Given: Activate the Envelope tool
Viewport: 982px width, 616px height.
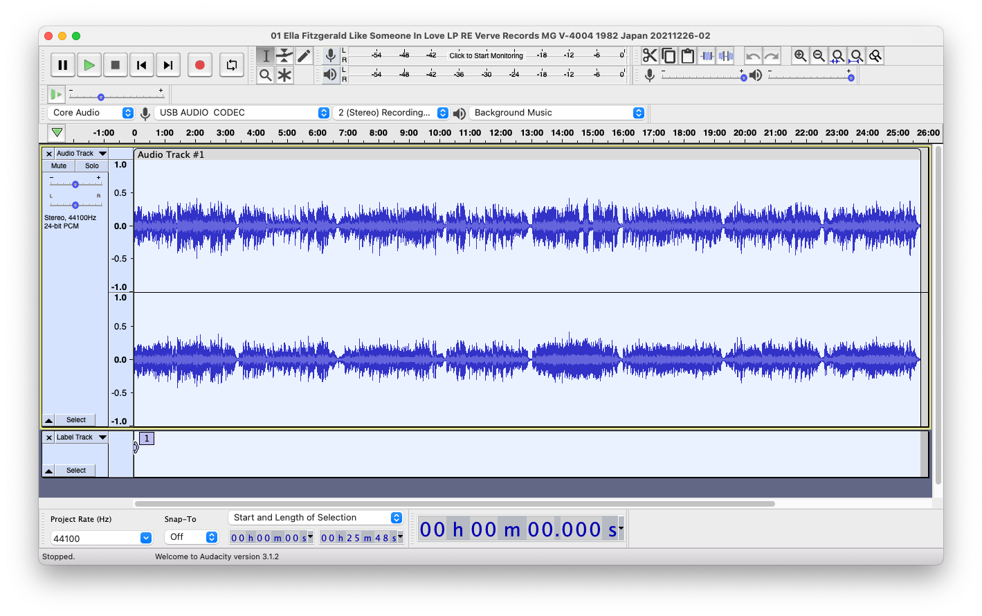Looking at the screenshot, I should (284, 55).
